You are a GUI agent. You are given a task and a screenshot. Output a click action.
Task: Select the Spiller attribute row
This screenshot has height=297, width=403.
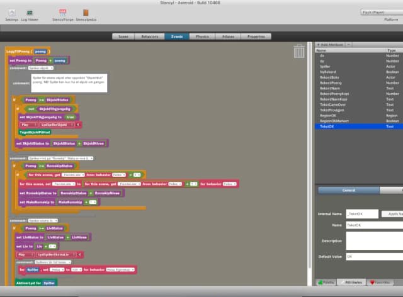tap(359, 67)
